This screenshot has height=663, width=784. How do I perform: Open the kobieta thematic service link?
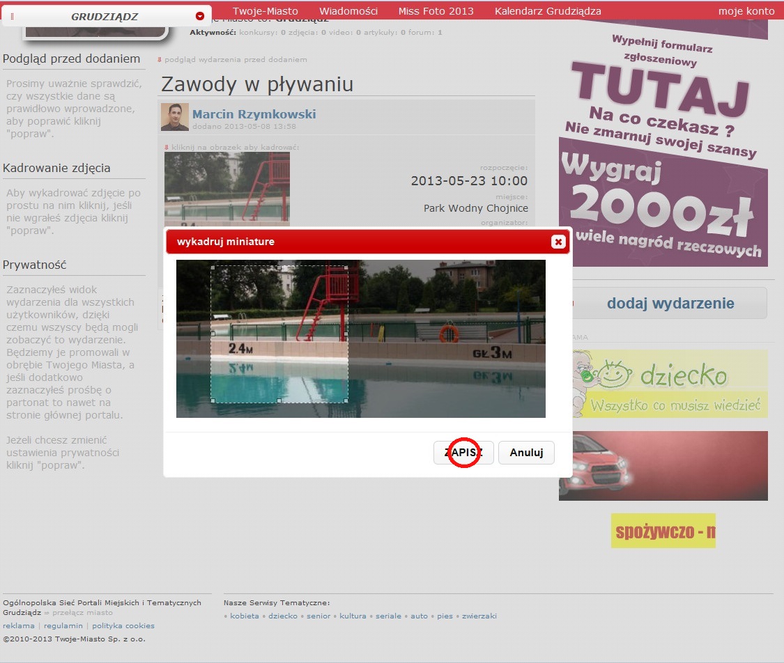click(x=245, y=616)
